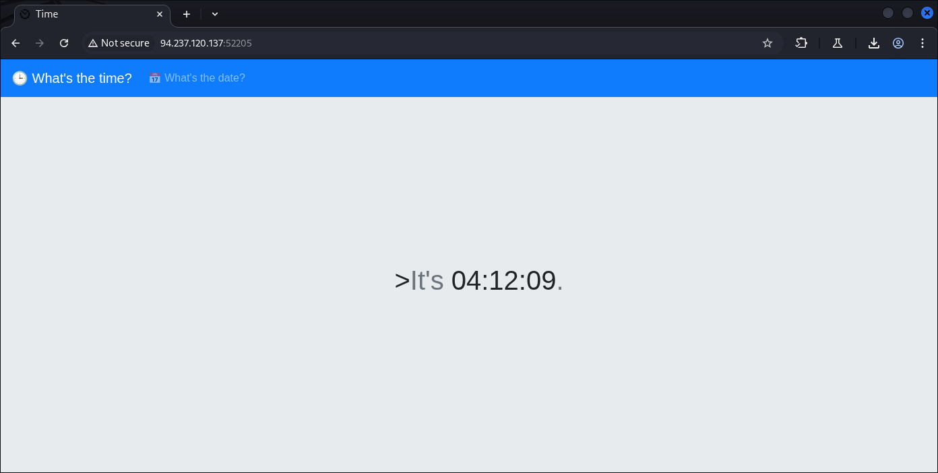Image resolution: width=938 pixels, height=473 pixels.
Task: Open the extensions puzzle icon
Action: point(801,43)
